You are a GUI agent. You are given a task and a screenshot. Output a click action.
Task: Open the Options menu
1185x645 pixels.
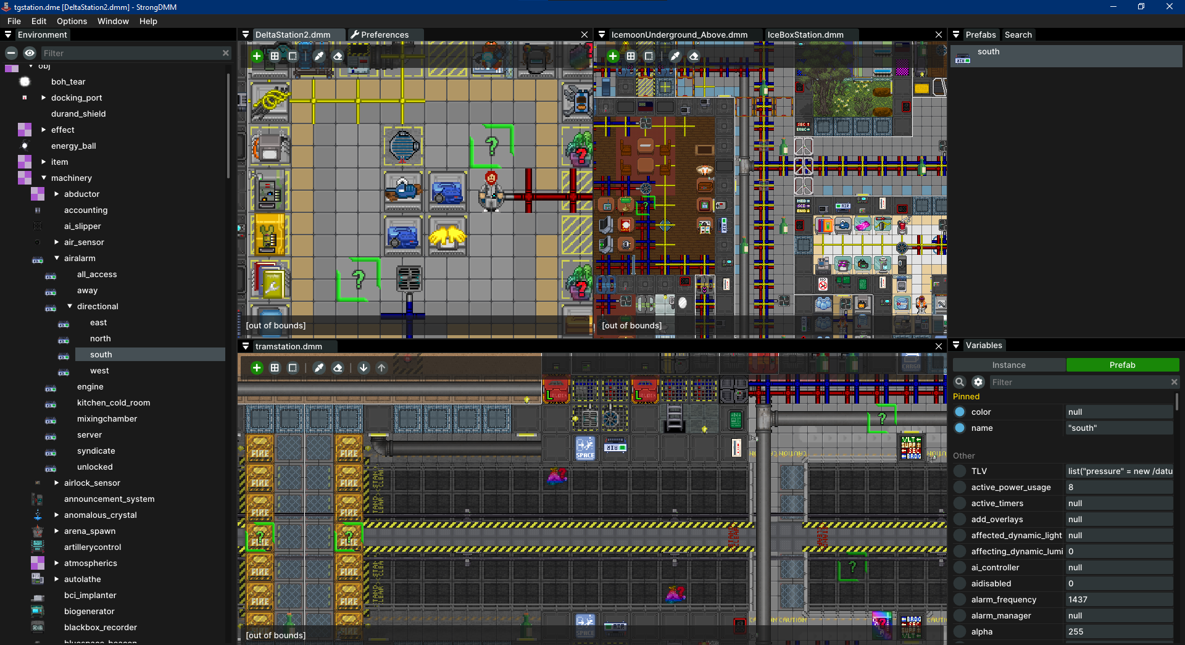[72, 21]
